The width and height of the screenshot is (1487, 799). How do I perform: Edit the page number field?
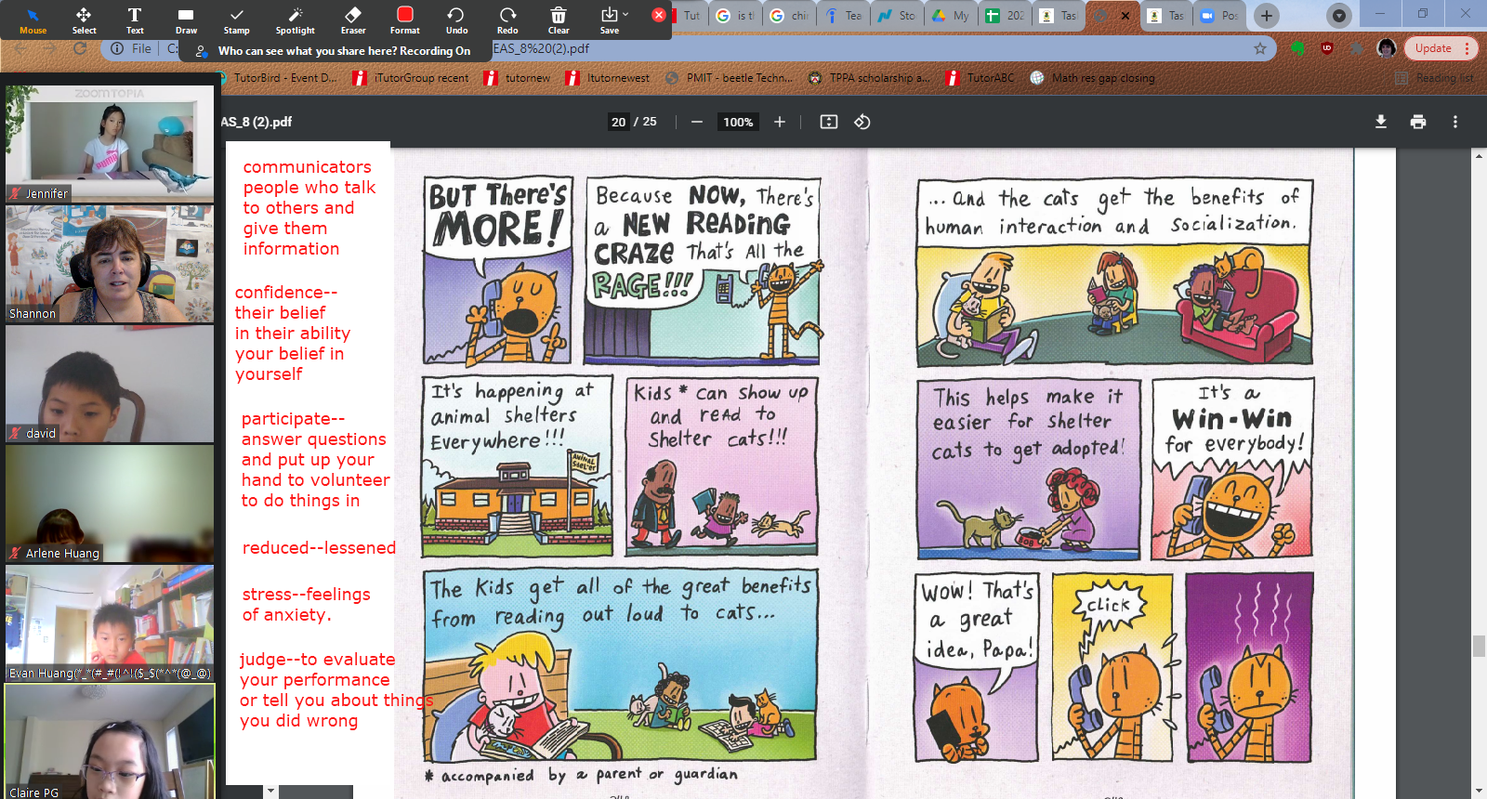tap(619, 122)
